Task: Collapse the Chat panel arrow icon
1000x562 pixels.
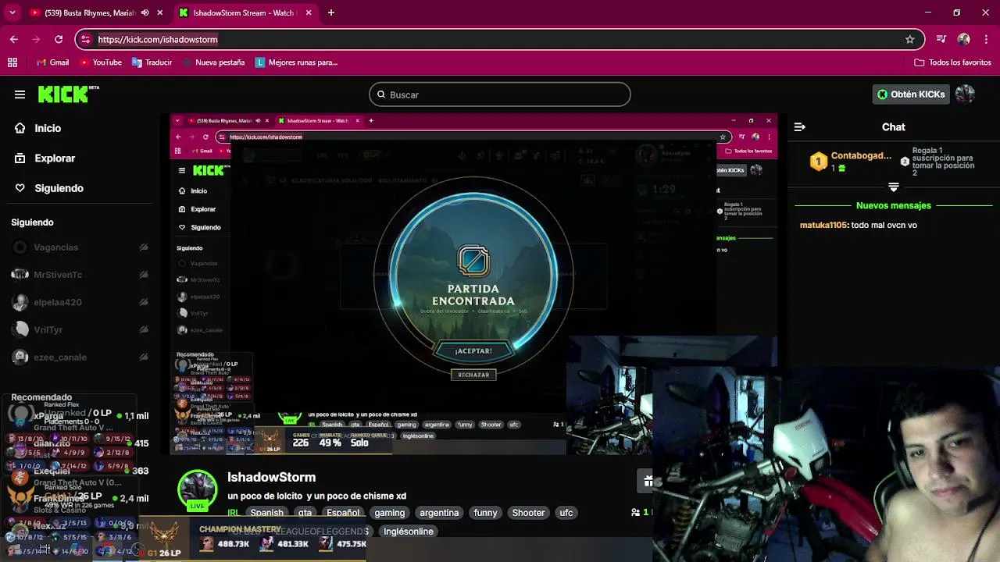Action: pos(800,126)
